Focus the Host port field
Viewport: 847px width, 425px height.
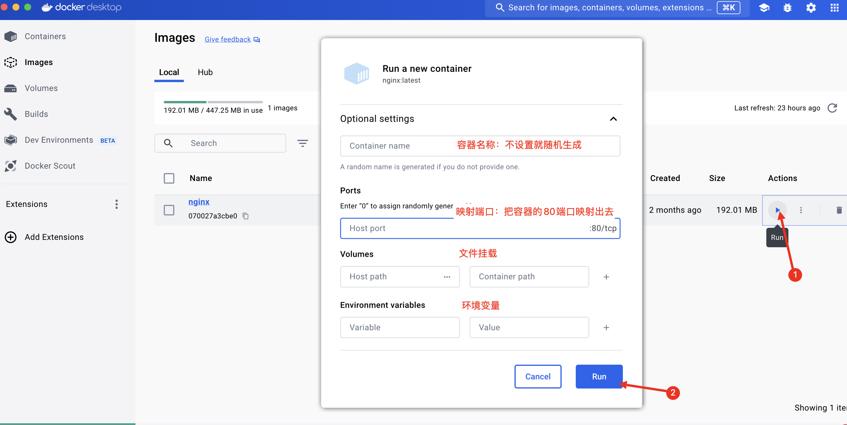click(x=480, y=228)
